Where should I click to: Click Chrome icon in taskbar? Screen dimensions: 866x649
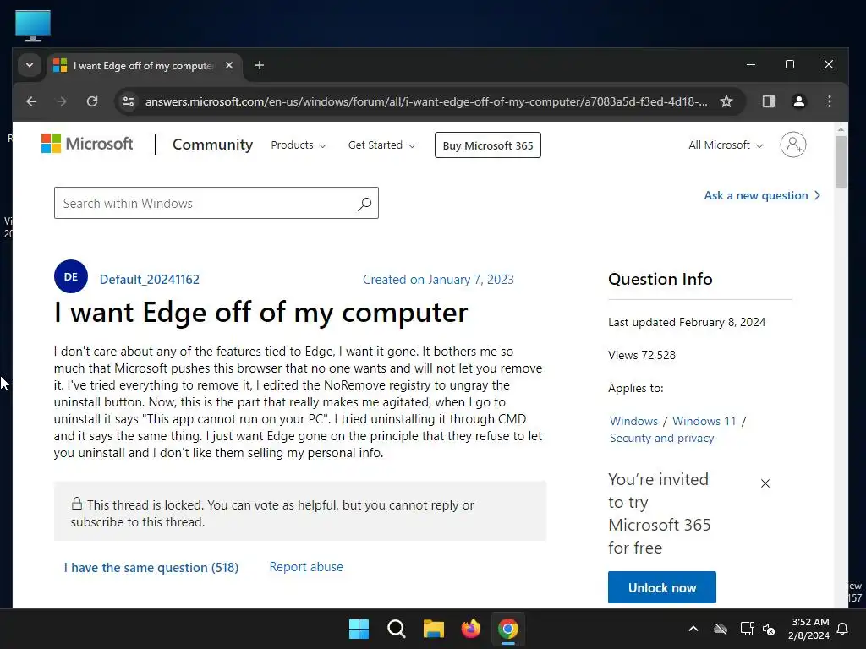click(508, 629)
